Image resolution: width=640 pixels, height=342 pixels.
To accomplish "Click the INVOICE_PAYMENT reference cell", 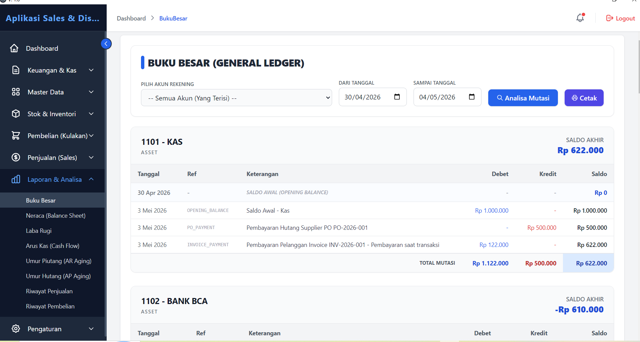I will (x=208, y=245).
